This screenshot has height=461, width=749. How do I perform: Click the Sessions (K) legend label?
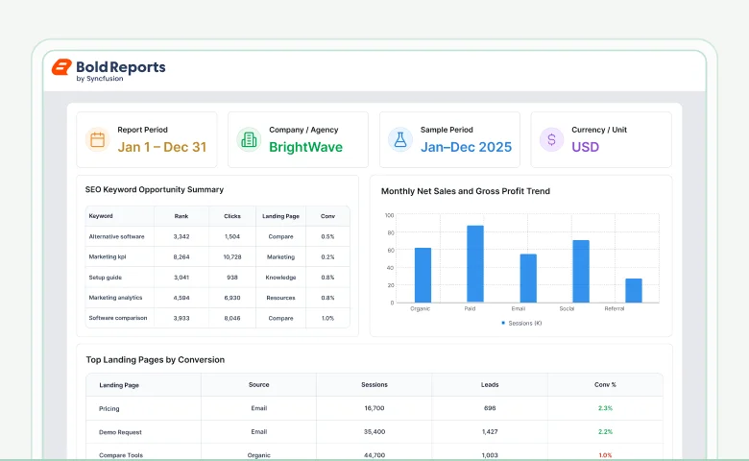coord(525,324)
